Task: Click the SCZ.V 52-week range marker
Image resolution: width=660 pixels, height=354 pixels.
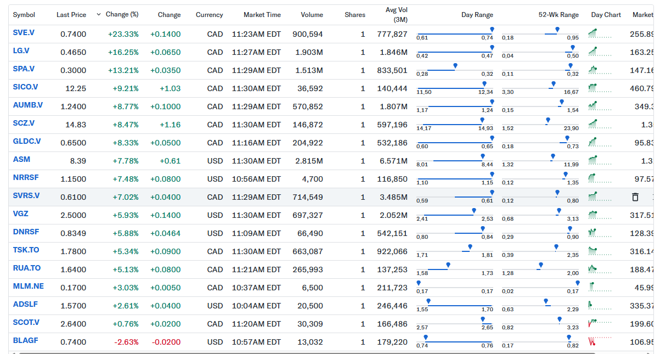Action: 548,120
